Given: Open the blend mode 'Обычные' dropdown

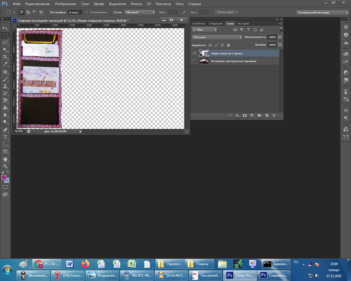Looking at the screenshot, I should click(x=217, y=37).
